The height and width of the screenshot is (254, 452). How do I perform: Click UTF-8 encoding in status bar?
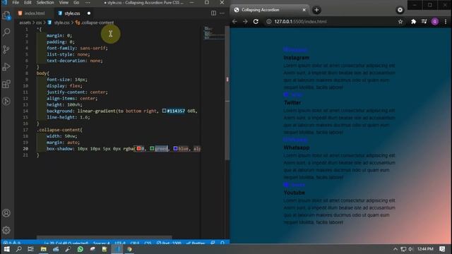tap(120, 243)
